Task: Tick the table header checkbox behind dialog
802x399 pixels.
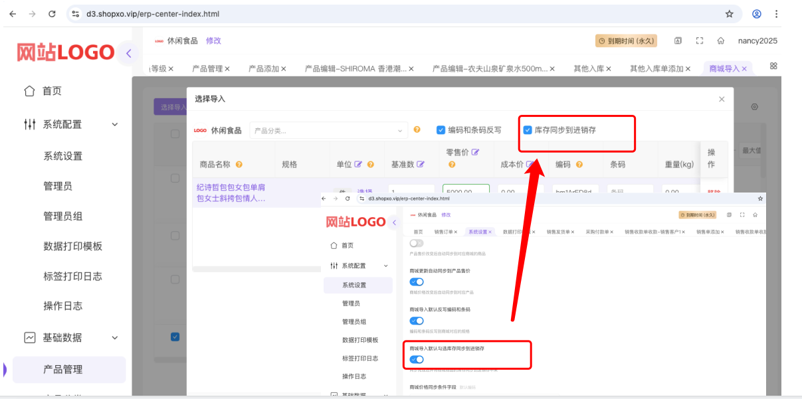Action: [x=175, y=133]
